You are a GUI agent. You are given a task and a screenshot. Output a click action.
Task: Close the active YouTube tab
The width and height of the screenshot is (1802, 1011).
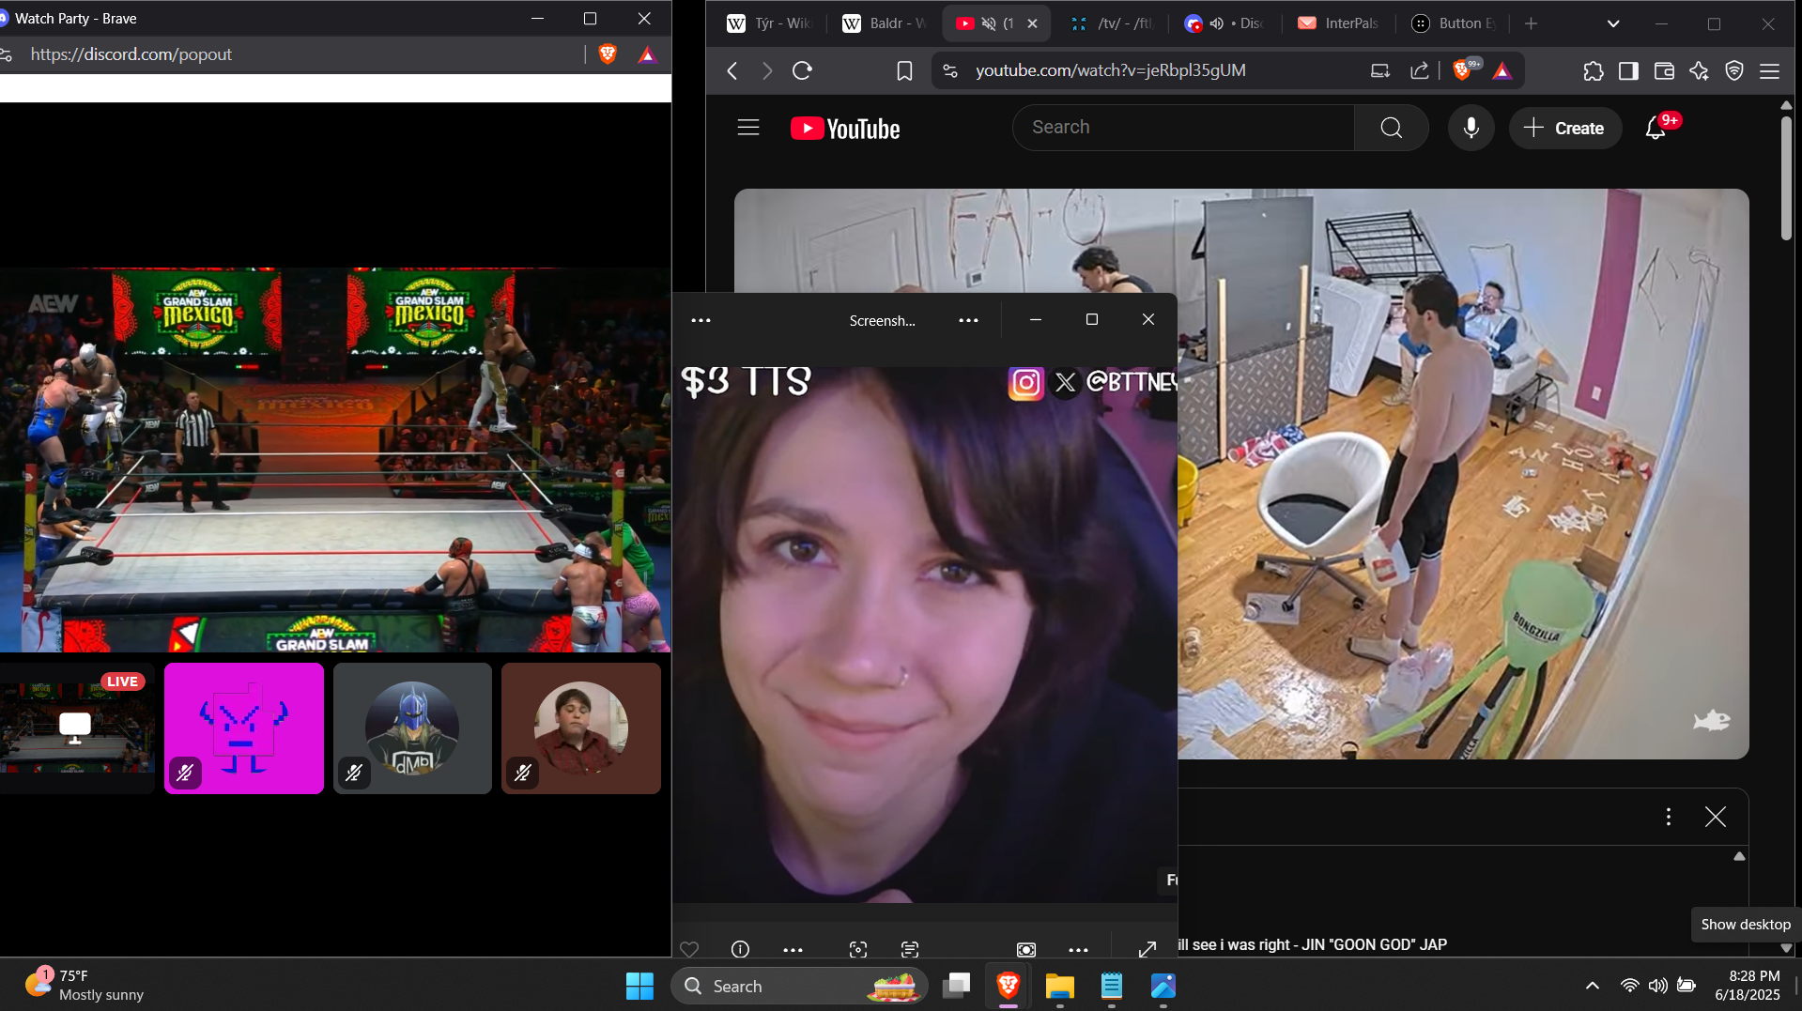(1032, 23)
